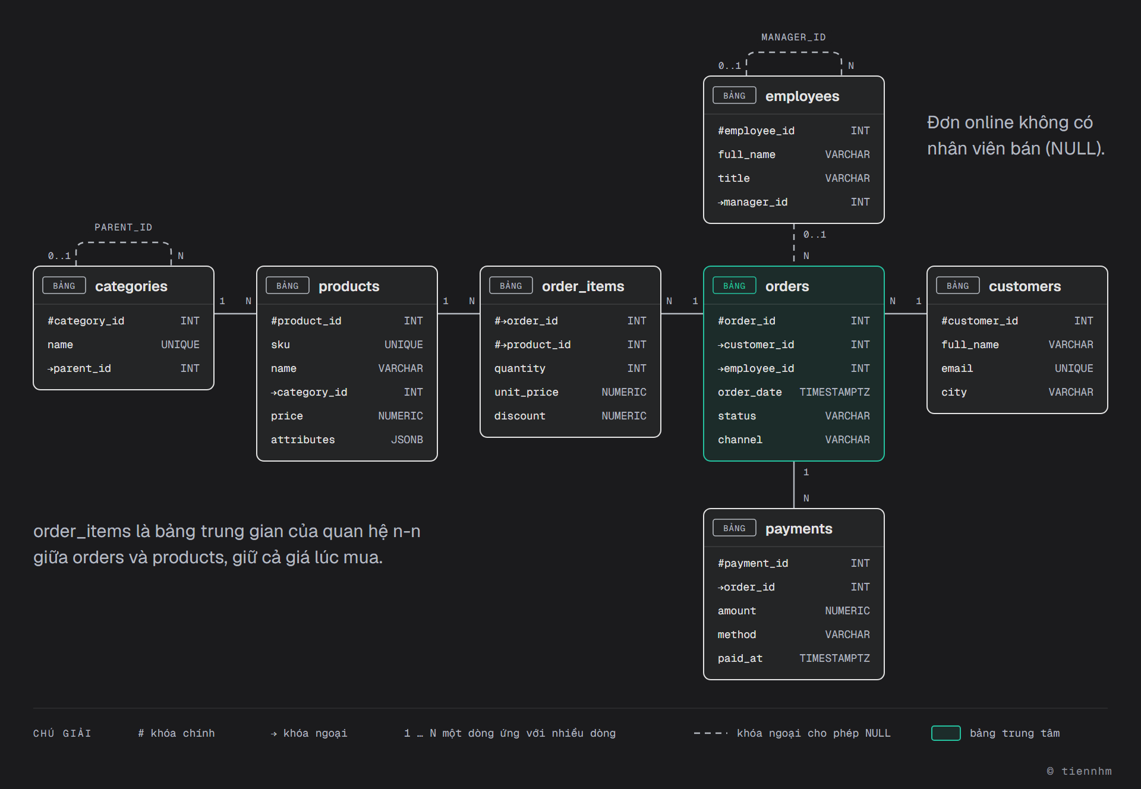Click the green BẢNG badge on orders
The image size is (1141, 789).
(735, 286)
